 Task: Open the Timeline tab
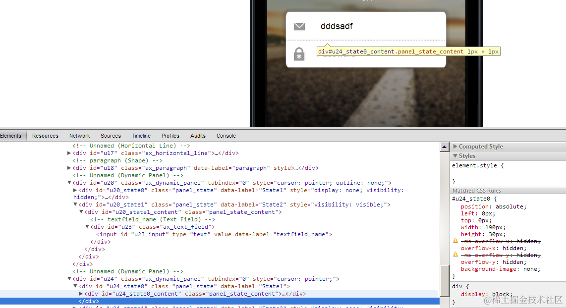[141, 136]
